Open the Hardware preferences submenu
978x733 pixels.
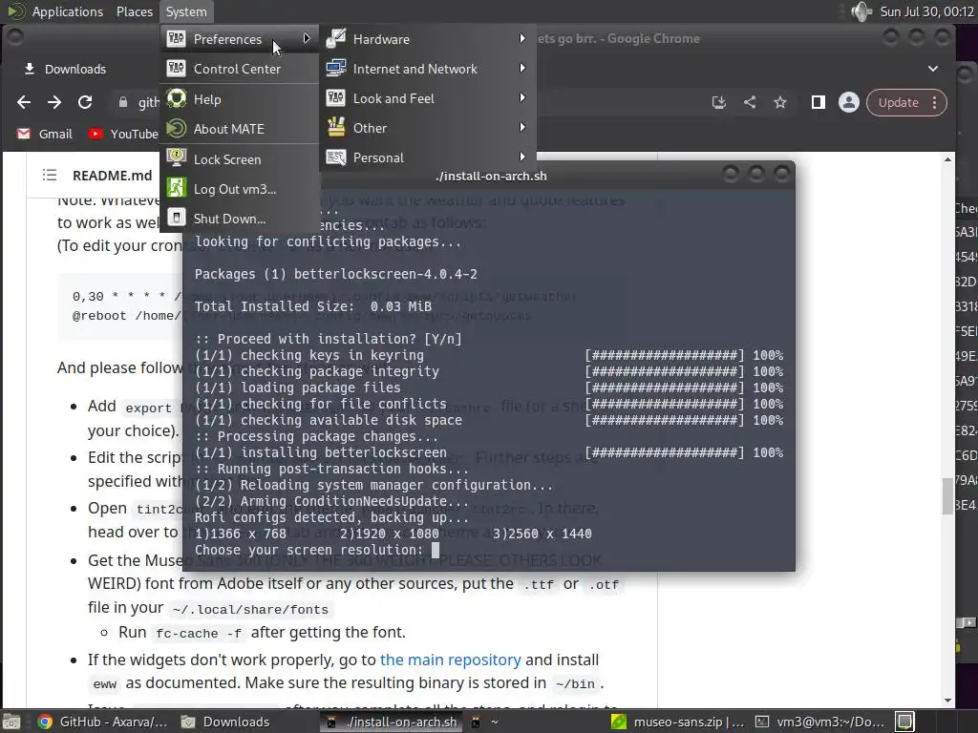428,39
